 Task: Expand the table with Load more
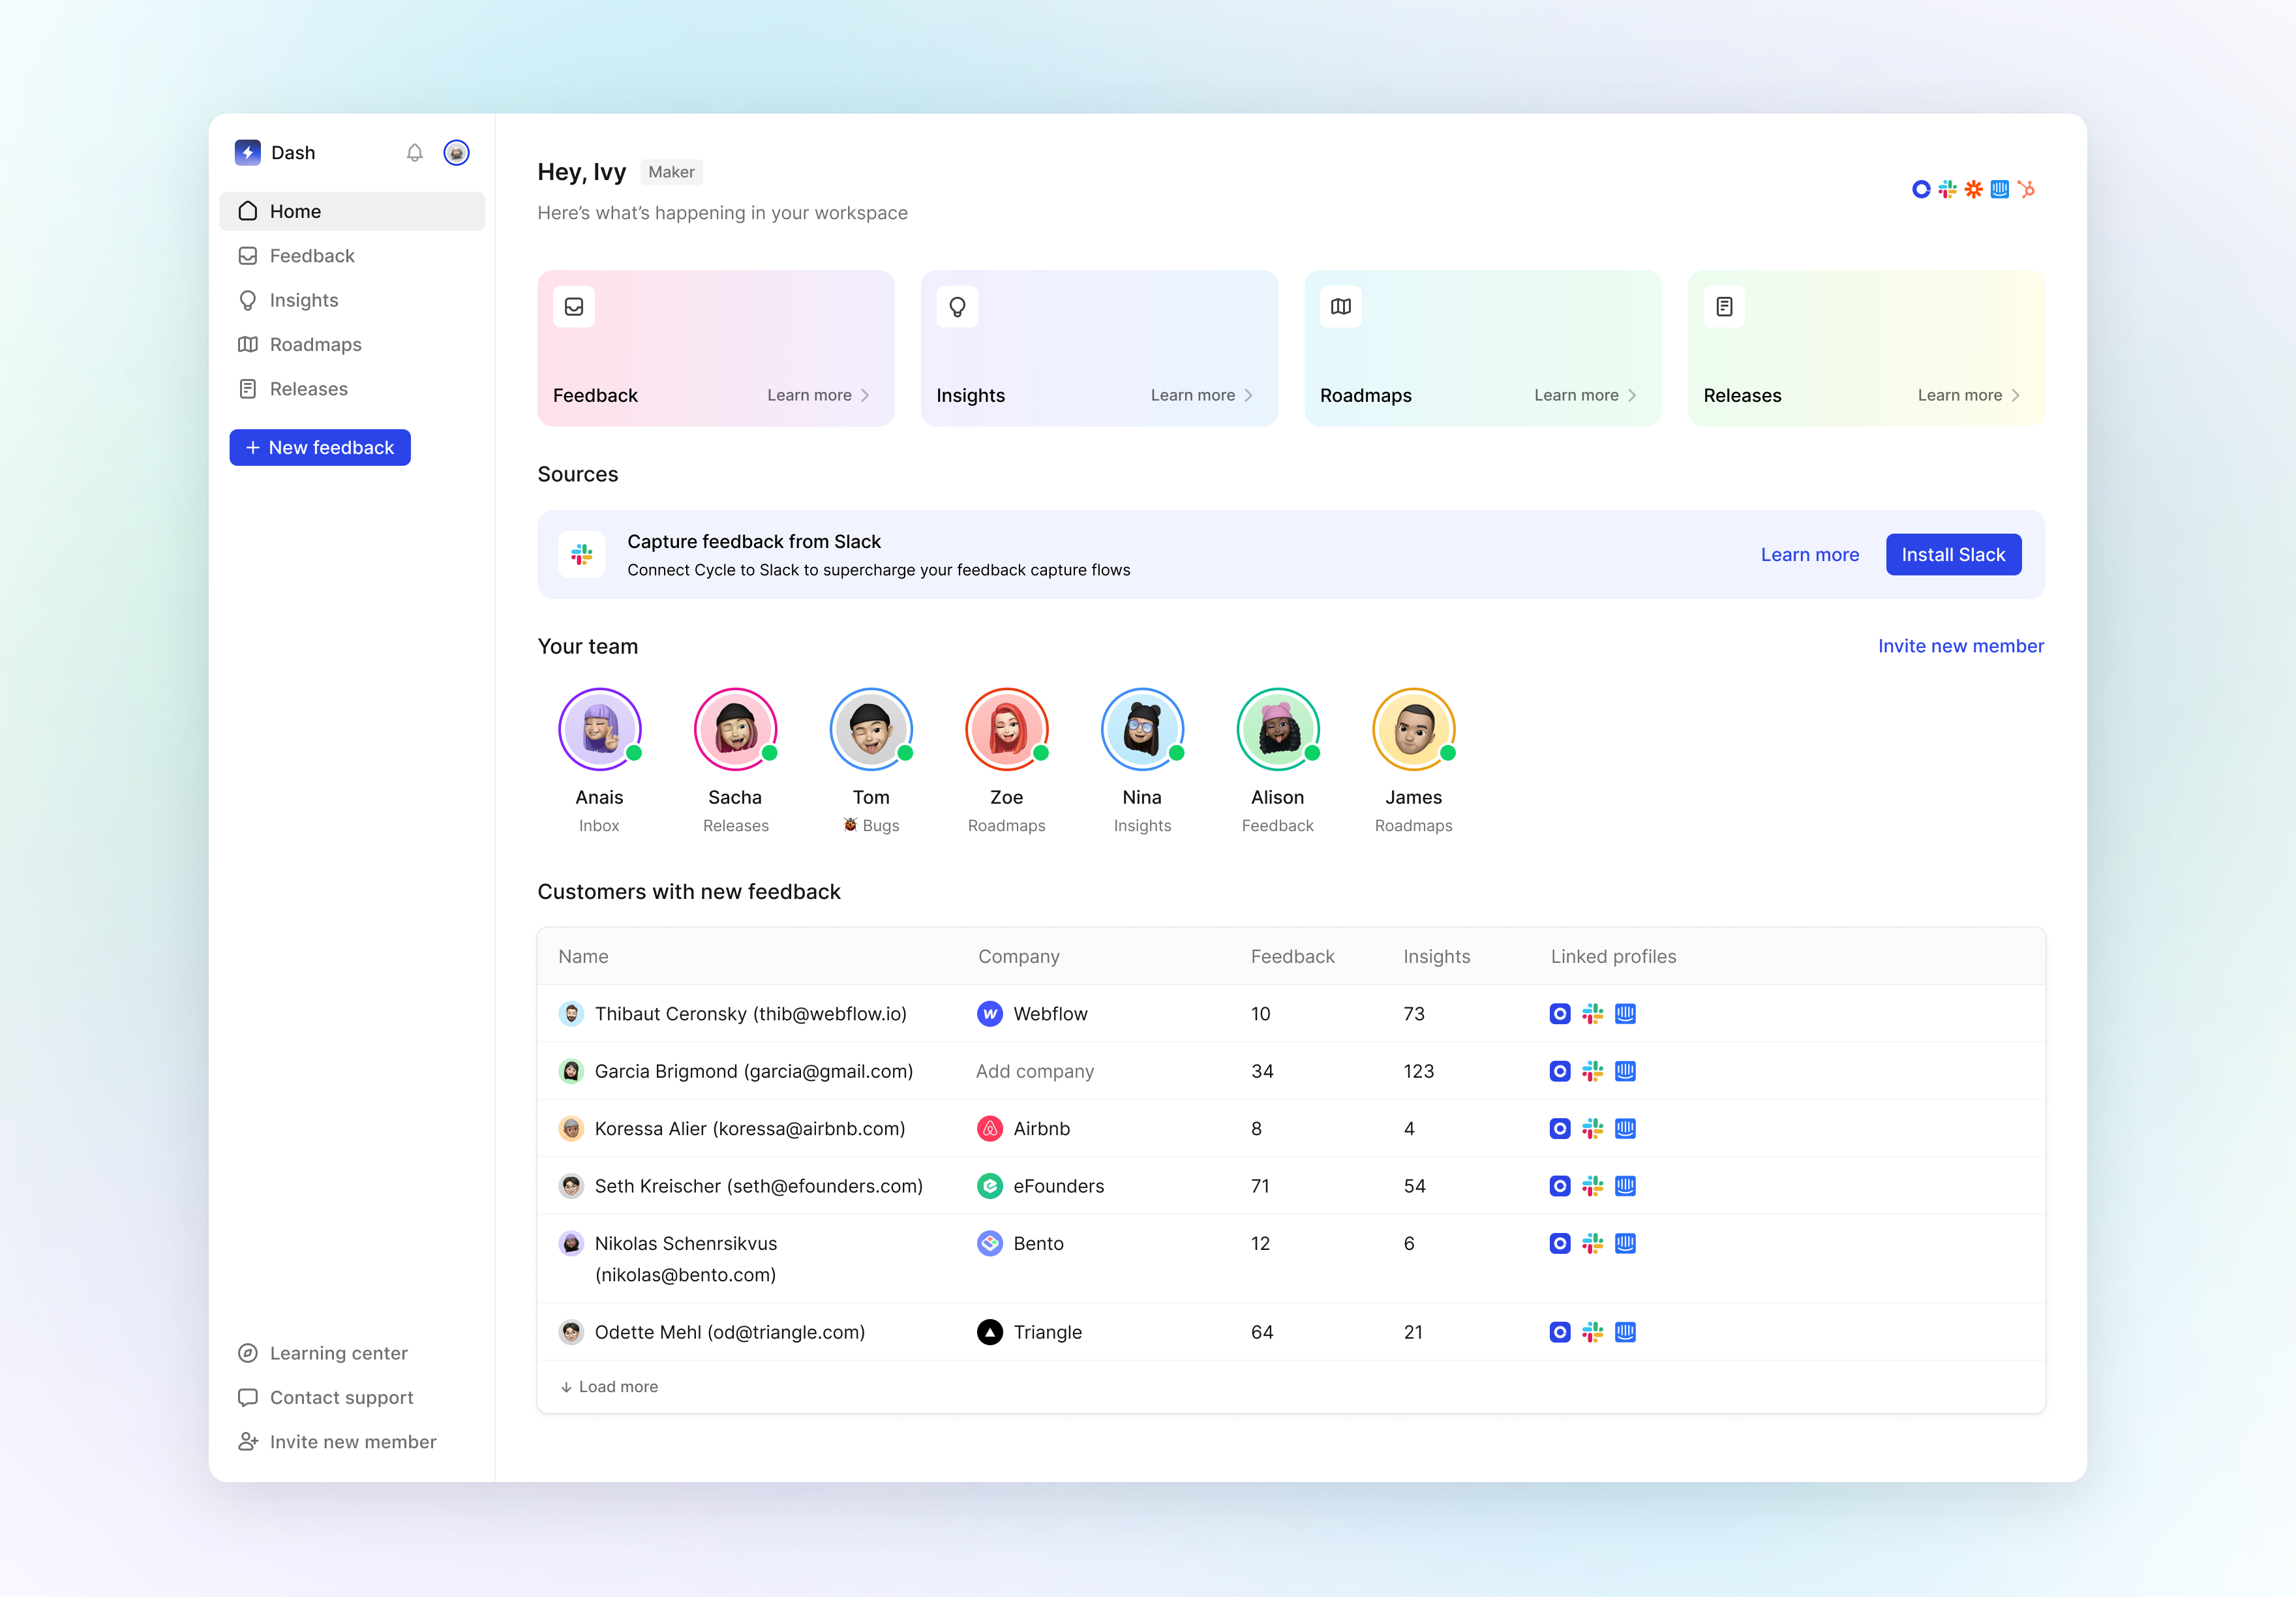(609, 1387)
